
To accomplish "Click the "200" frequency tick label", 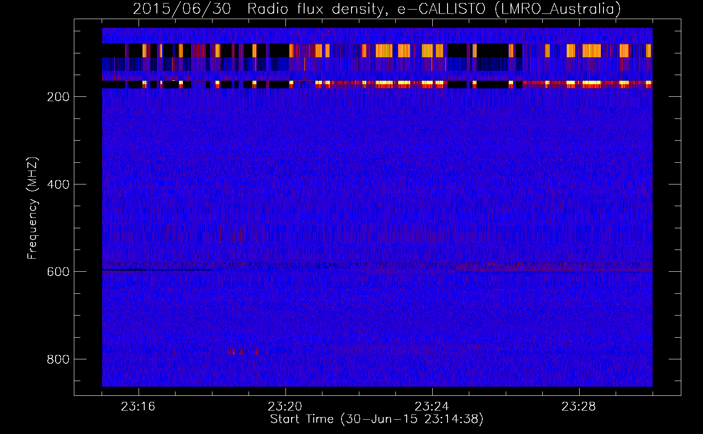I will point(58,97).
